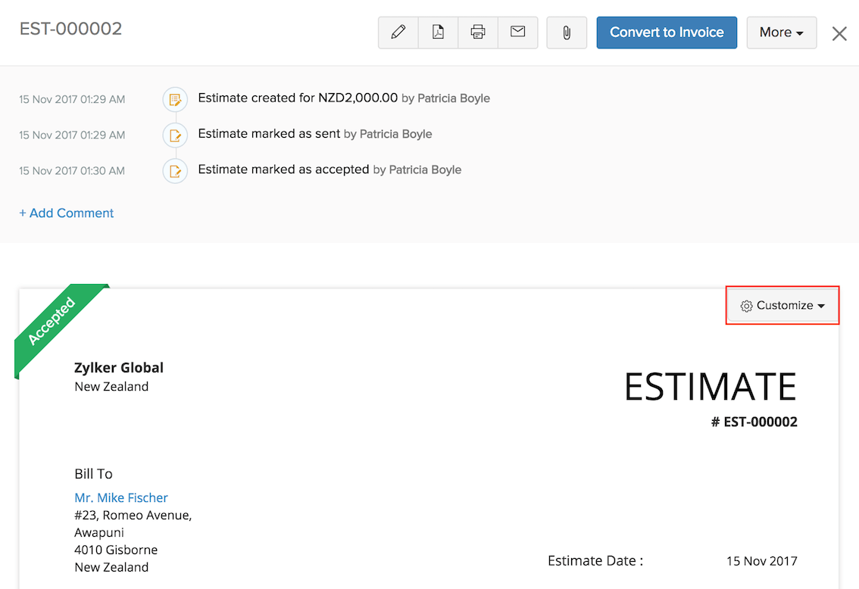Attach a file using paperclip icon
Viewport: 859px width, 589px height.
pos(567,33)
